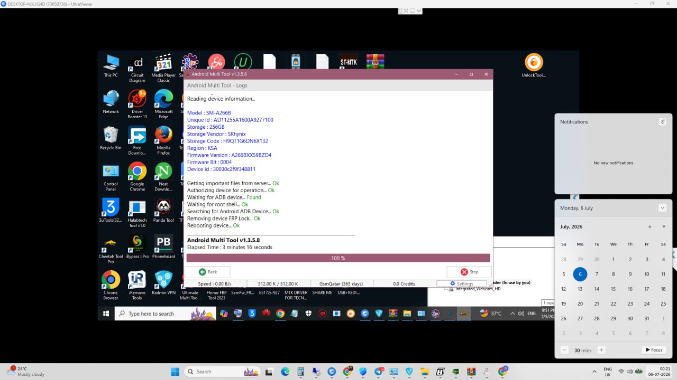Open the E5172s-927 desktop item
The image size is (677, 380).
coord(269,292)
